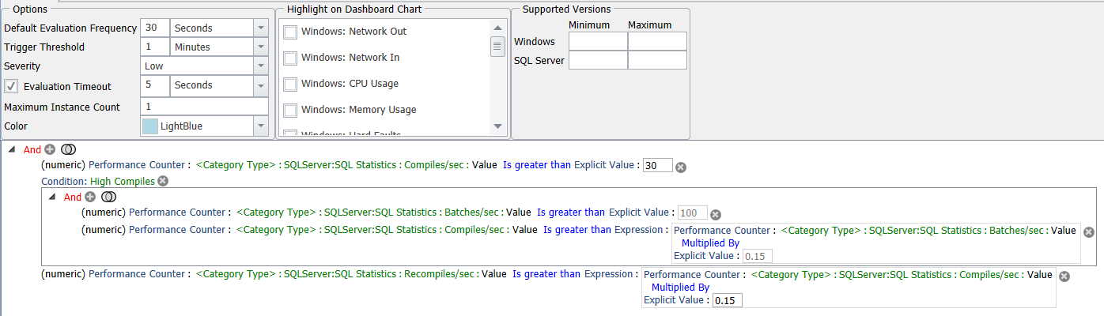The width and height of the screenshot is (1104, 316).
Task: Open the Trigger Threshold Minutes dropdown
Action: pyautogui.click(x=260, y=47)
